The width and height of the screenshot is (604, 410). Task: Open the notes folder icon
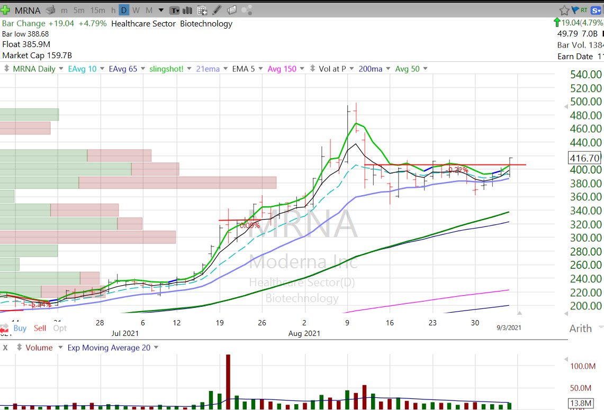(x=232, y=10)
